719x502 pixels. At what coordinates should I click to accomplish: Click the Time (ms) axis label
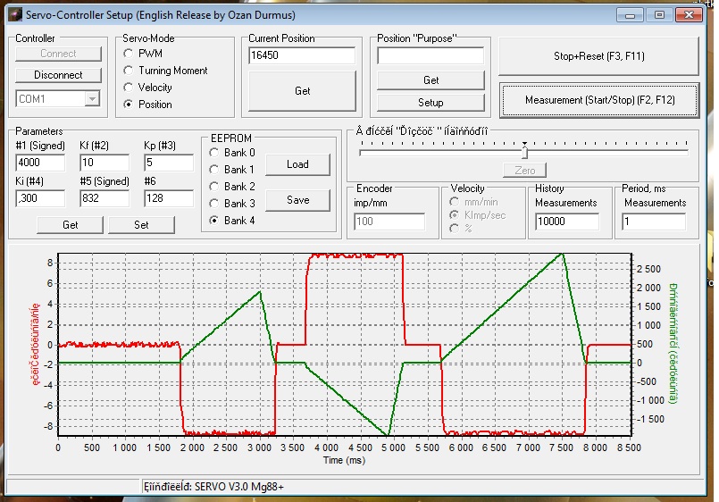344,460
